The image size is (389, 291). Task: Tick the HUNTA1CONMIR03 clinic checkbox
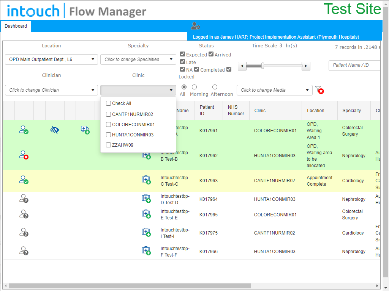pyautogui.click(x=108, y=135)
